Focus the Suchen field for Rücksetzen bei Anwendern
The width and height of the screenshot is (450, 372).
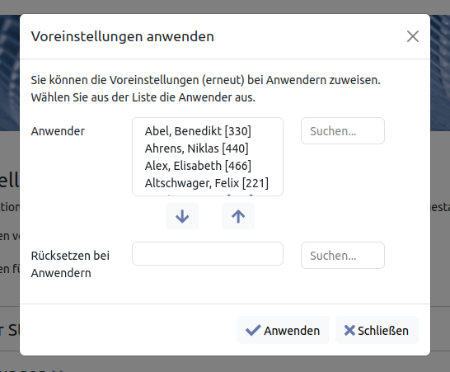point(343,256)
